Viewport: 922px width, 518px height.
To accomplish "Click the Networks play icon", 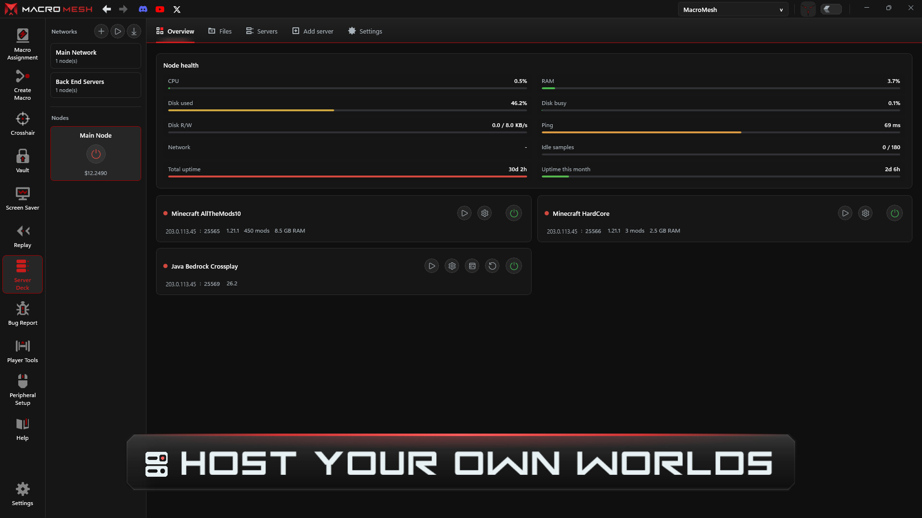I will tap(118, 31).
